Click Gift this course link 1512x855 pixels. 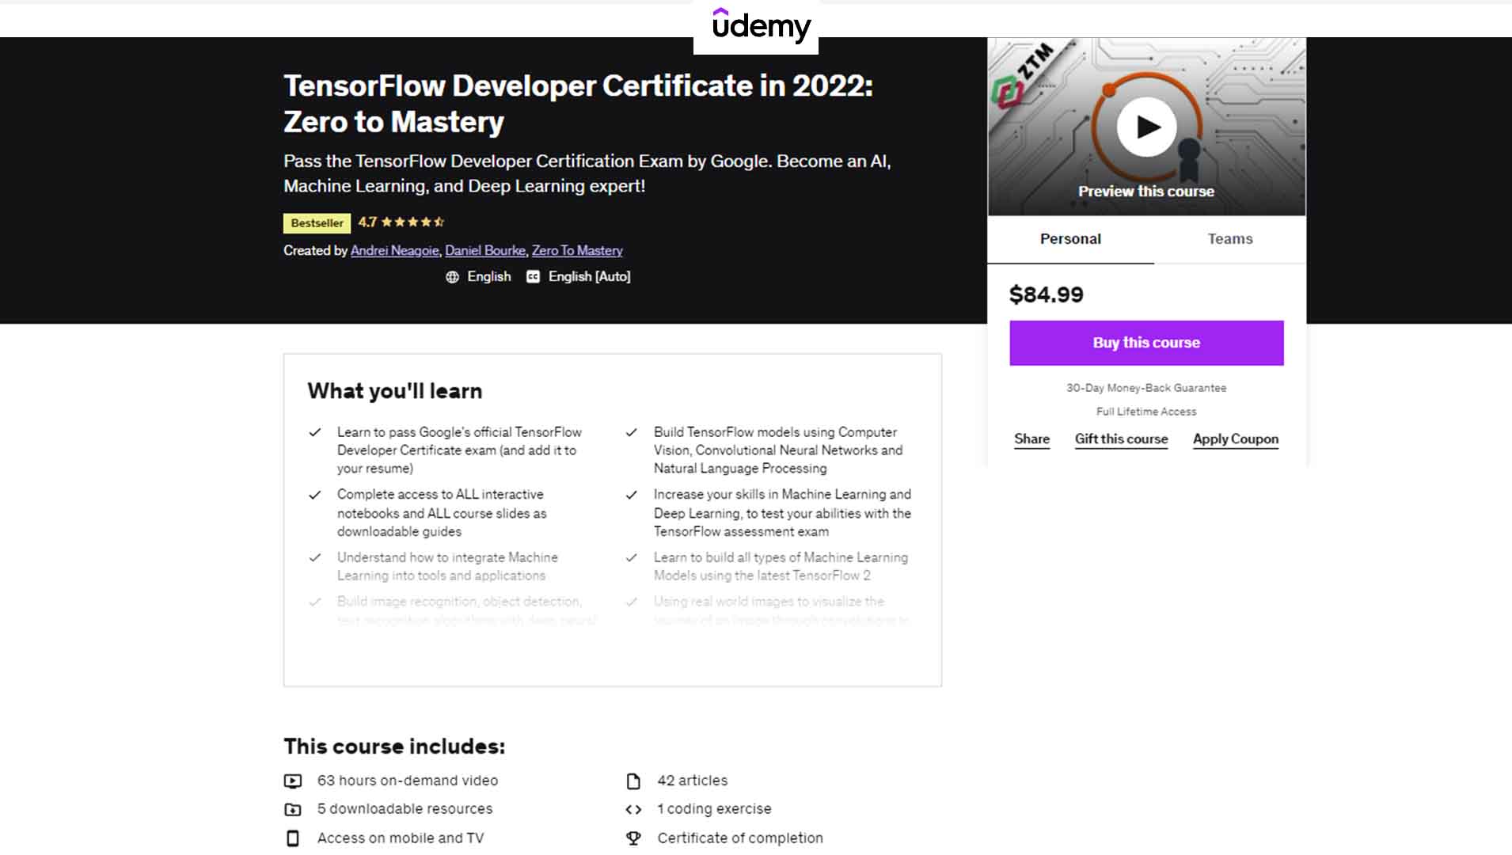pyautogui.click(x=1121, y=439)
